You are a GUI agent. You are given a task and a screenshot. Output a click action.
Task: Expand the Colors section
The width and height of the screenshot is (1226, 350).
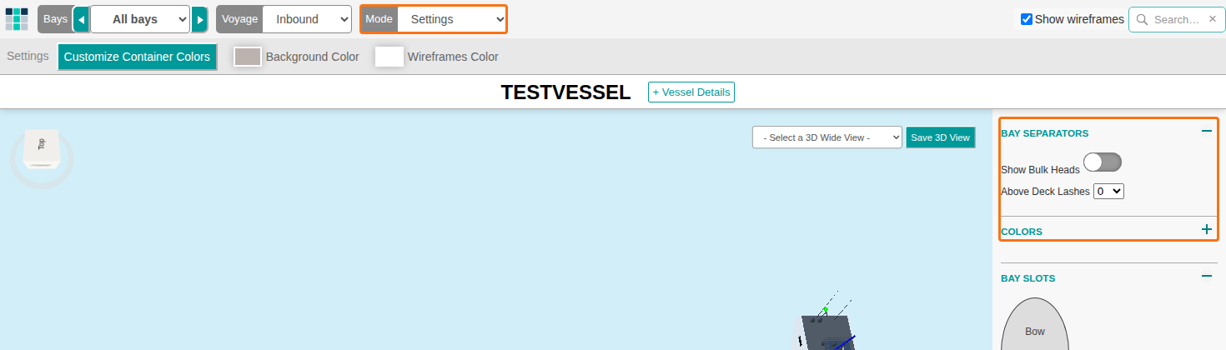1206,229
